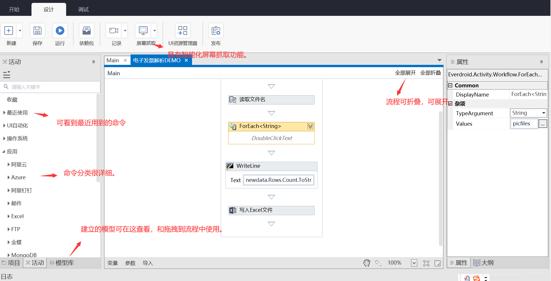Open the 记录 dropdown arrow
The height and width of the screenshot is (281, 551).
(125, 31)
